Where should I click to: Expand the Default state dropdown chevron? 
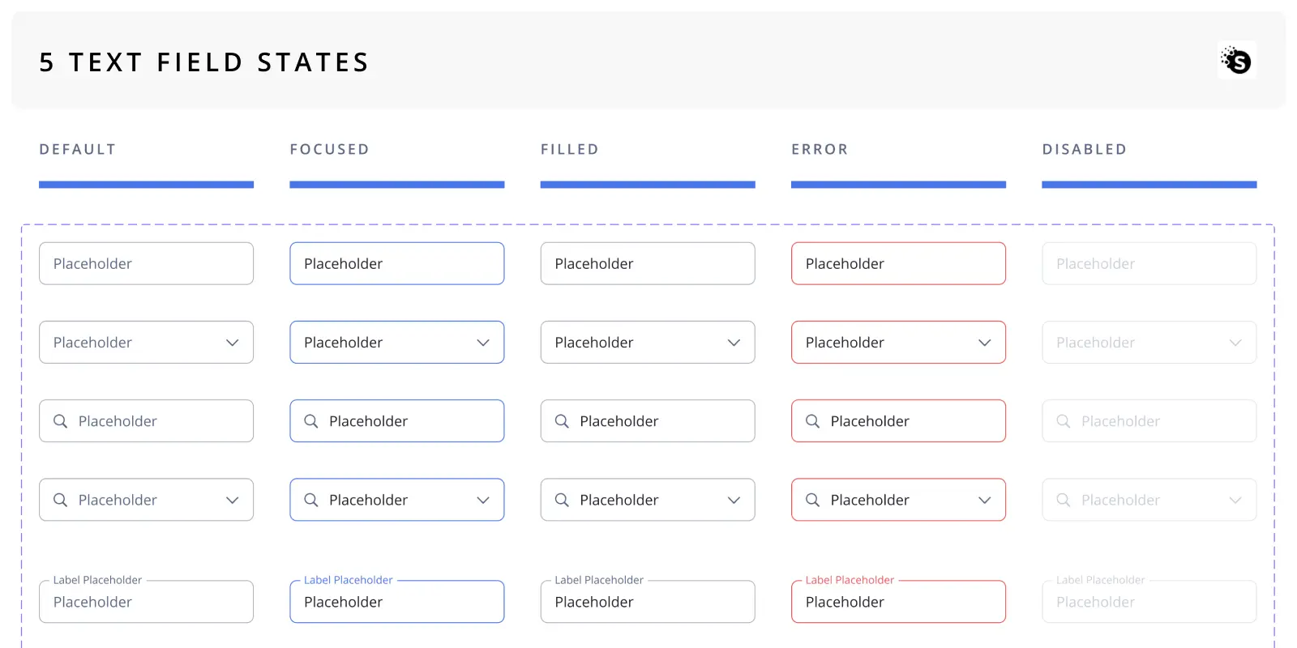[233, 343]
